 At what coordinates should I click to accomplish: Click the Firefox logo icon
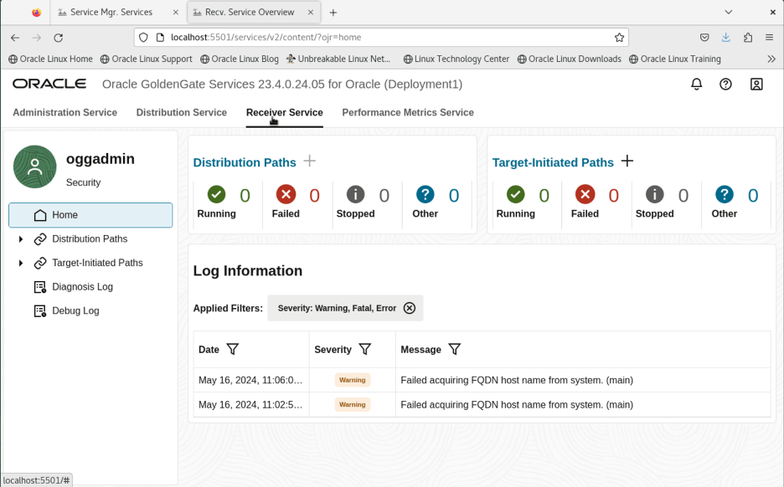pyautogui.click(x=37, y=13)
